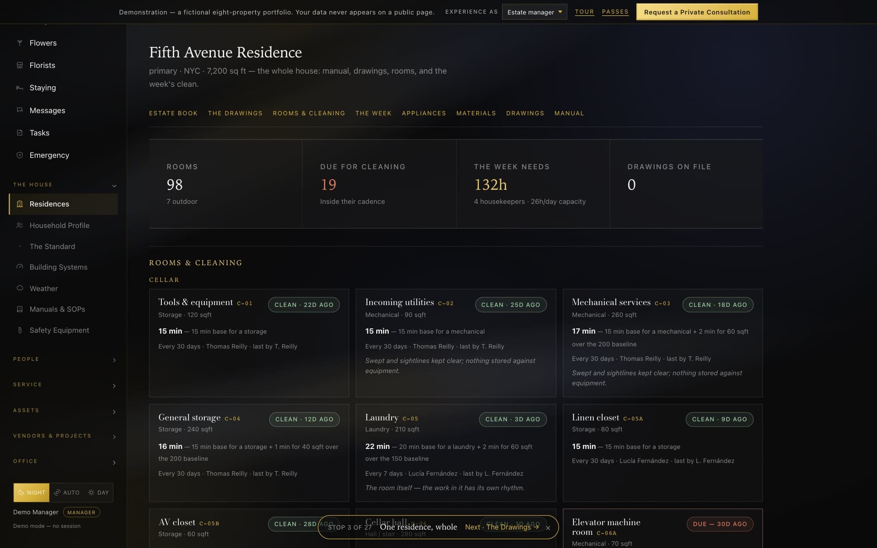
Task: Open the Passes link in top bar
Action: (615, 12)
